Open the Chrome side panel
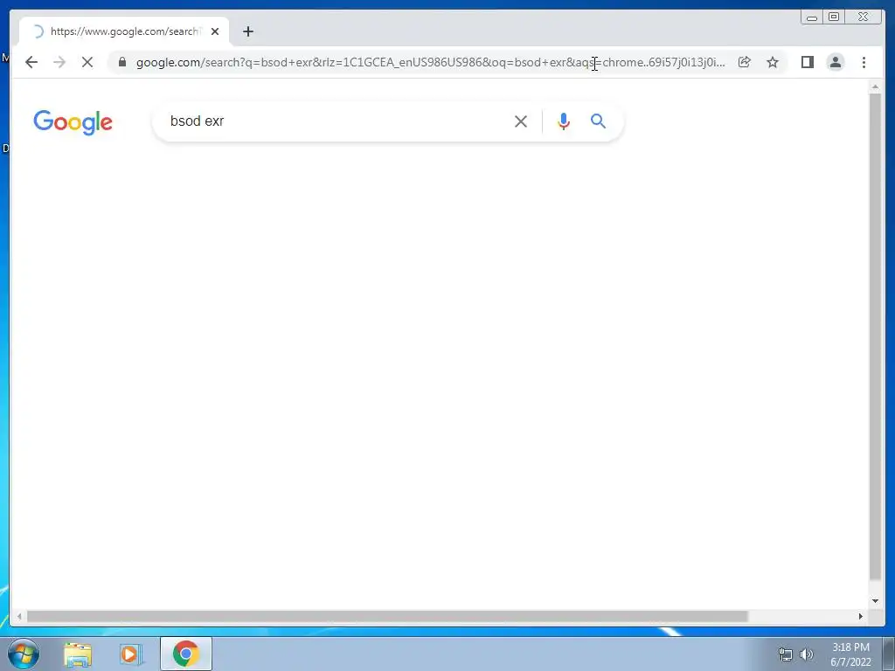895x671 pixels. (x=807, y=62)
